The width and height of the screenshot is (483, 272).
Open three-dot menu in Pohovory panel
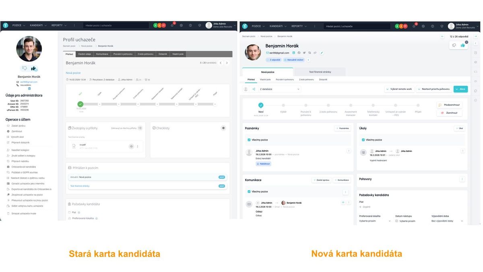[x=462, y=179]
